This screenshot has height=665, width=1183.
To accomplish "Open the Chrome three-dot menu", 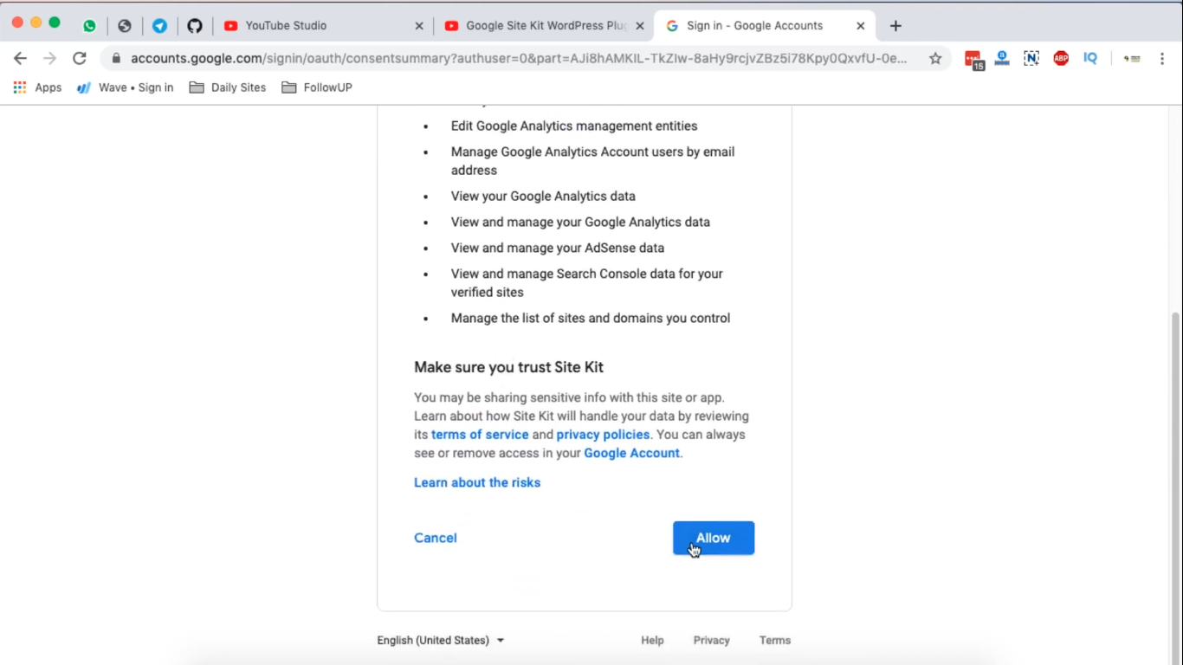I will click(x=1162, y=59).
